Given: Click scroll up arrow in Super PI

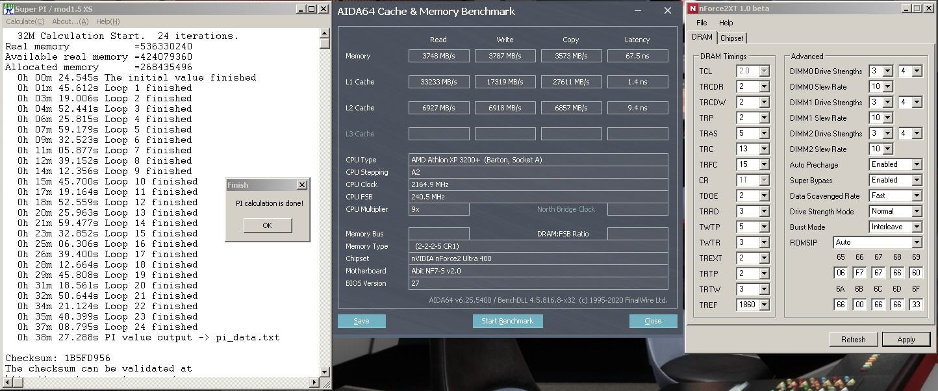Looking at the screenshot, I should [325, 34].
